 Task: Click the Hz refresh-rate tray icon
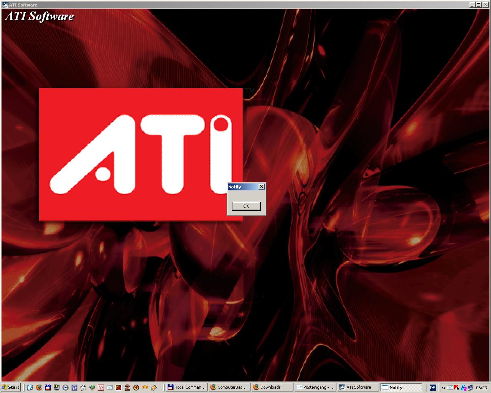coord(463,388)
